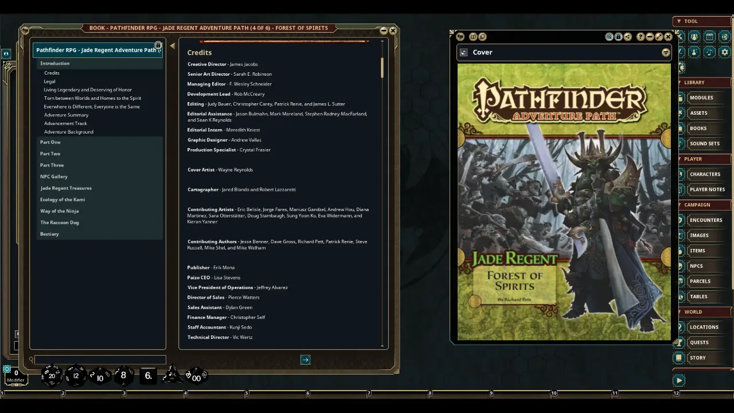The image size is (734, 413).
Task: Roll the d8 die
Action: pyautogui.click(x=123, y=376)
